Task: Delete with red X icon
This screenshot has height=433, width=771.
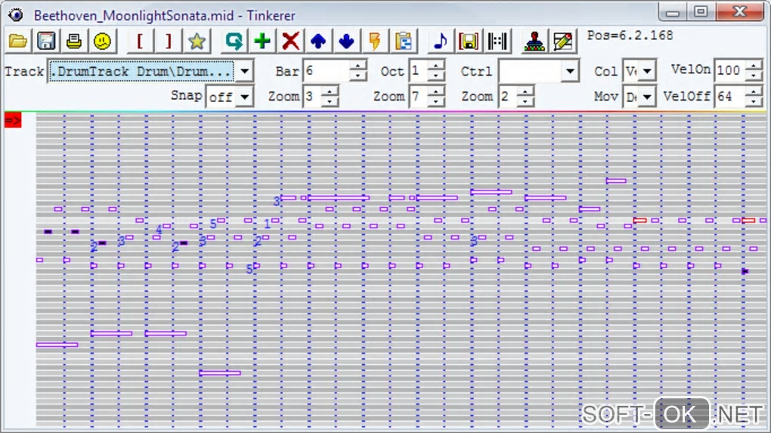Action: pos(290,42)
